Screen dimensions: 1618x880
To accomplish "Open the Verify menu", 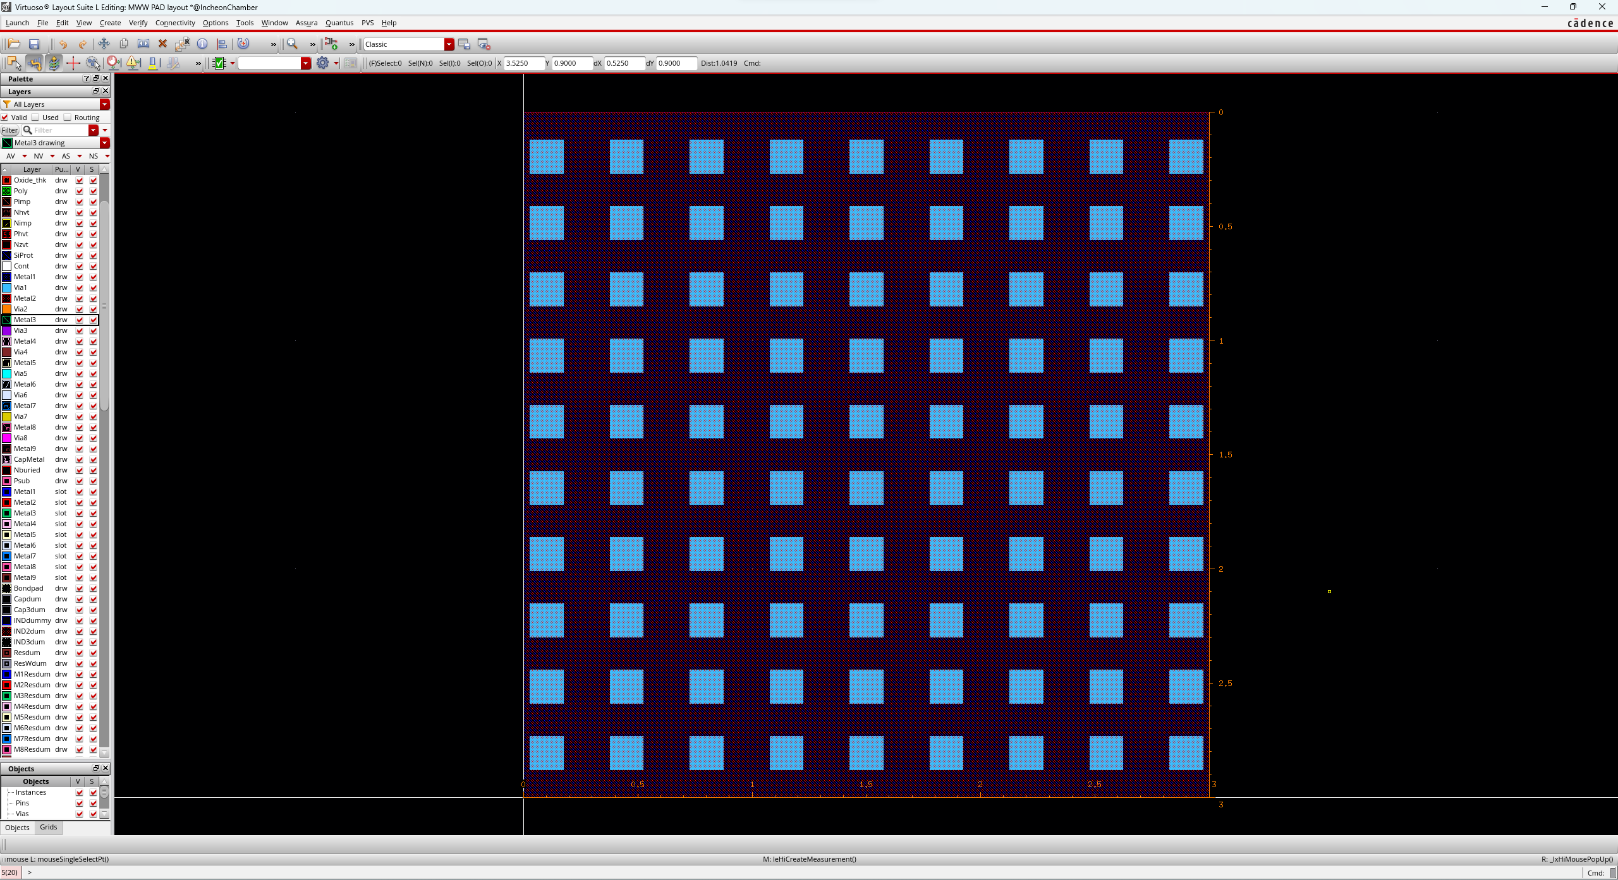I will point(138,23).
